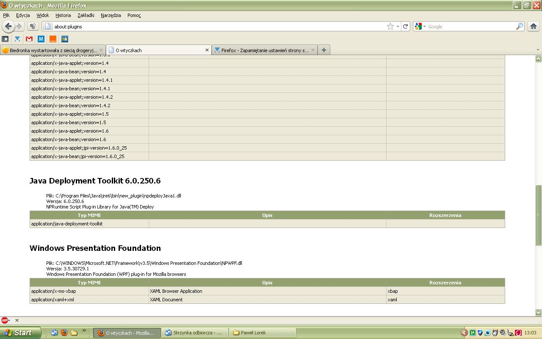The image size is (542, 339).
Task: Click the blue shield security tray icon
Action: point(480,333)
